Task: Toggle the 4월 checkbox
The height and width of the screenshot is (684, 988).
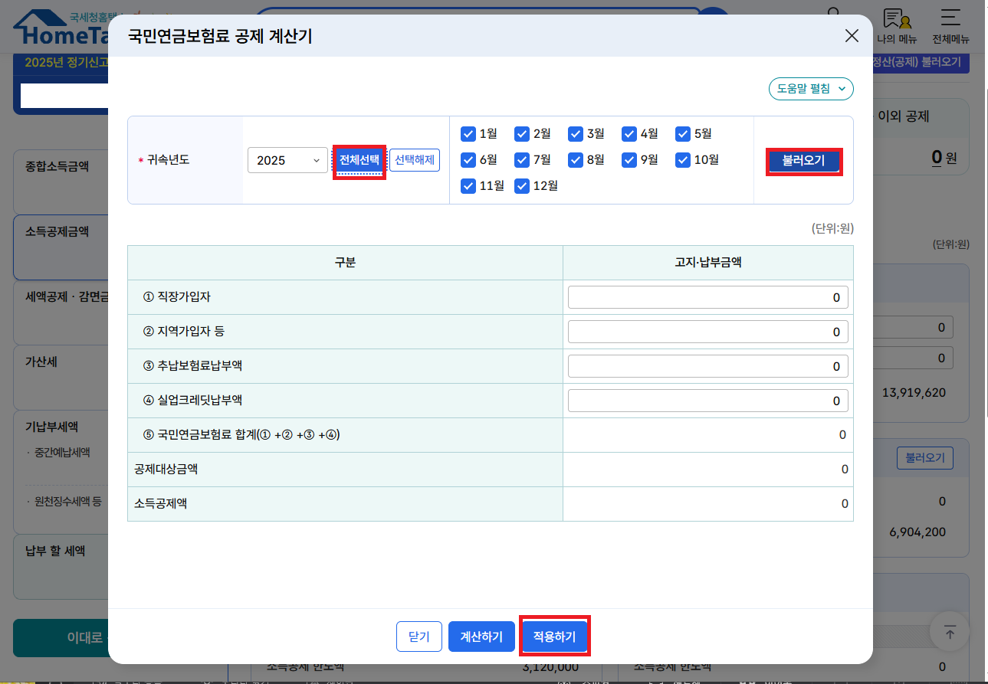Action: click(x=629, y=134)
